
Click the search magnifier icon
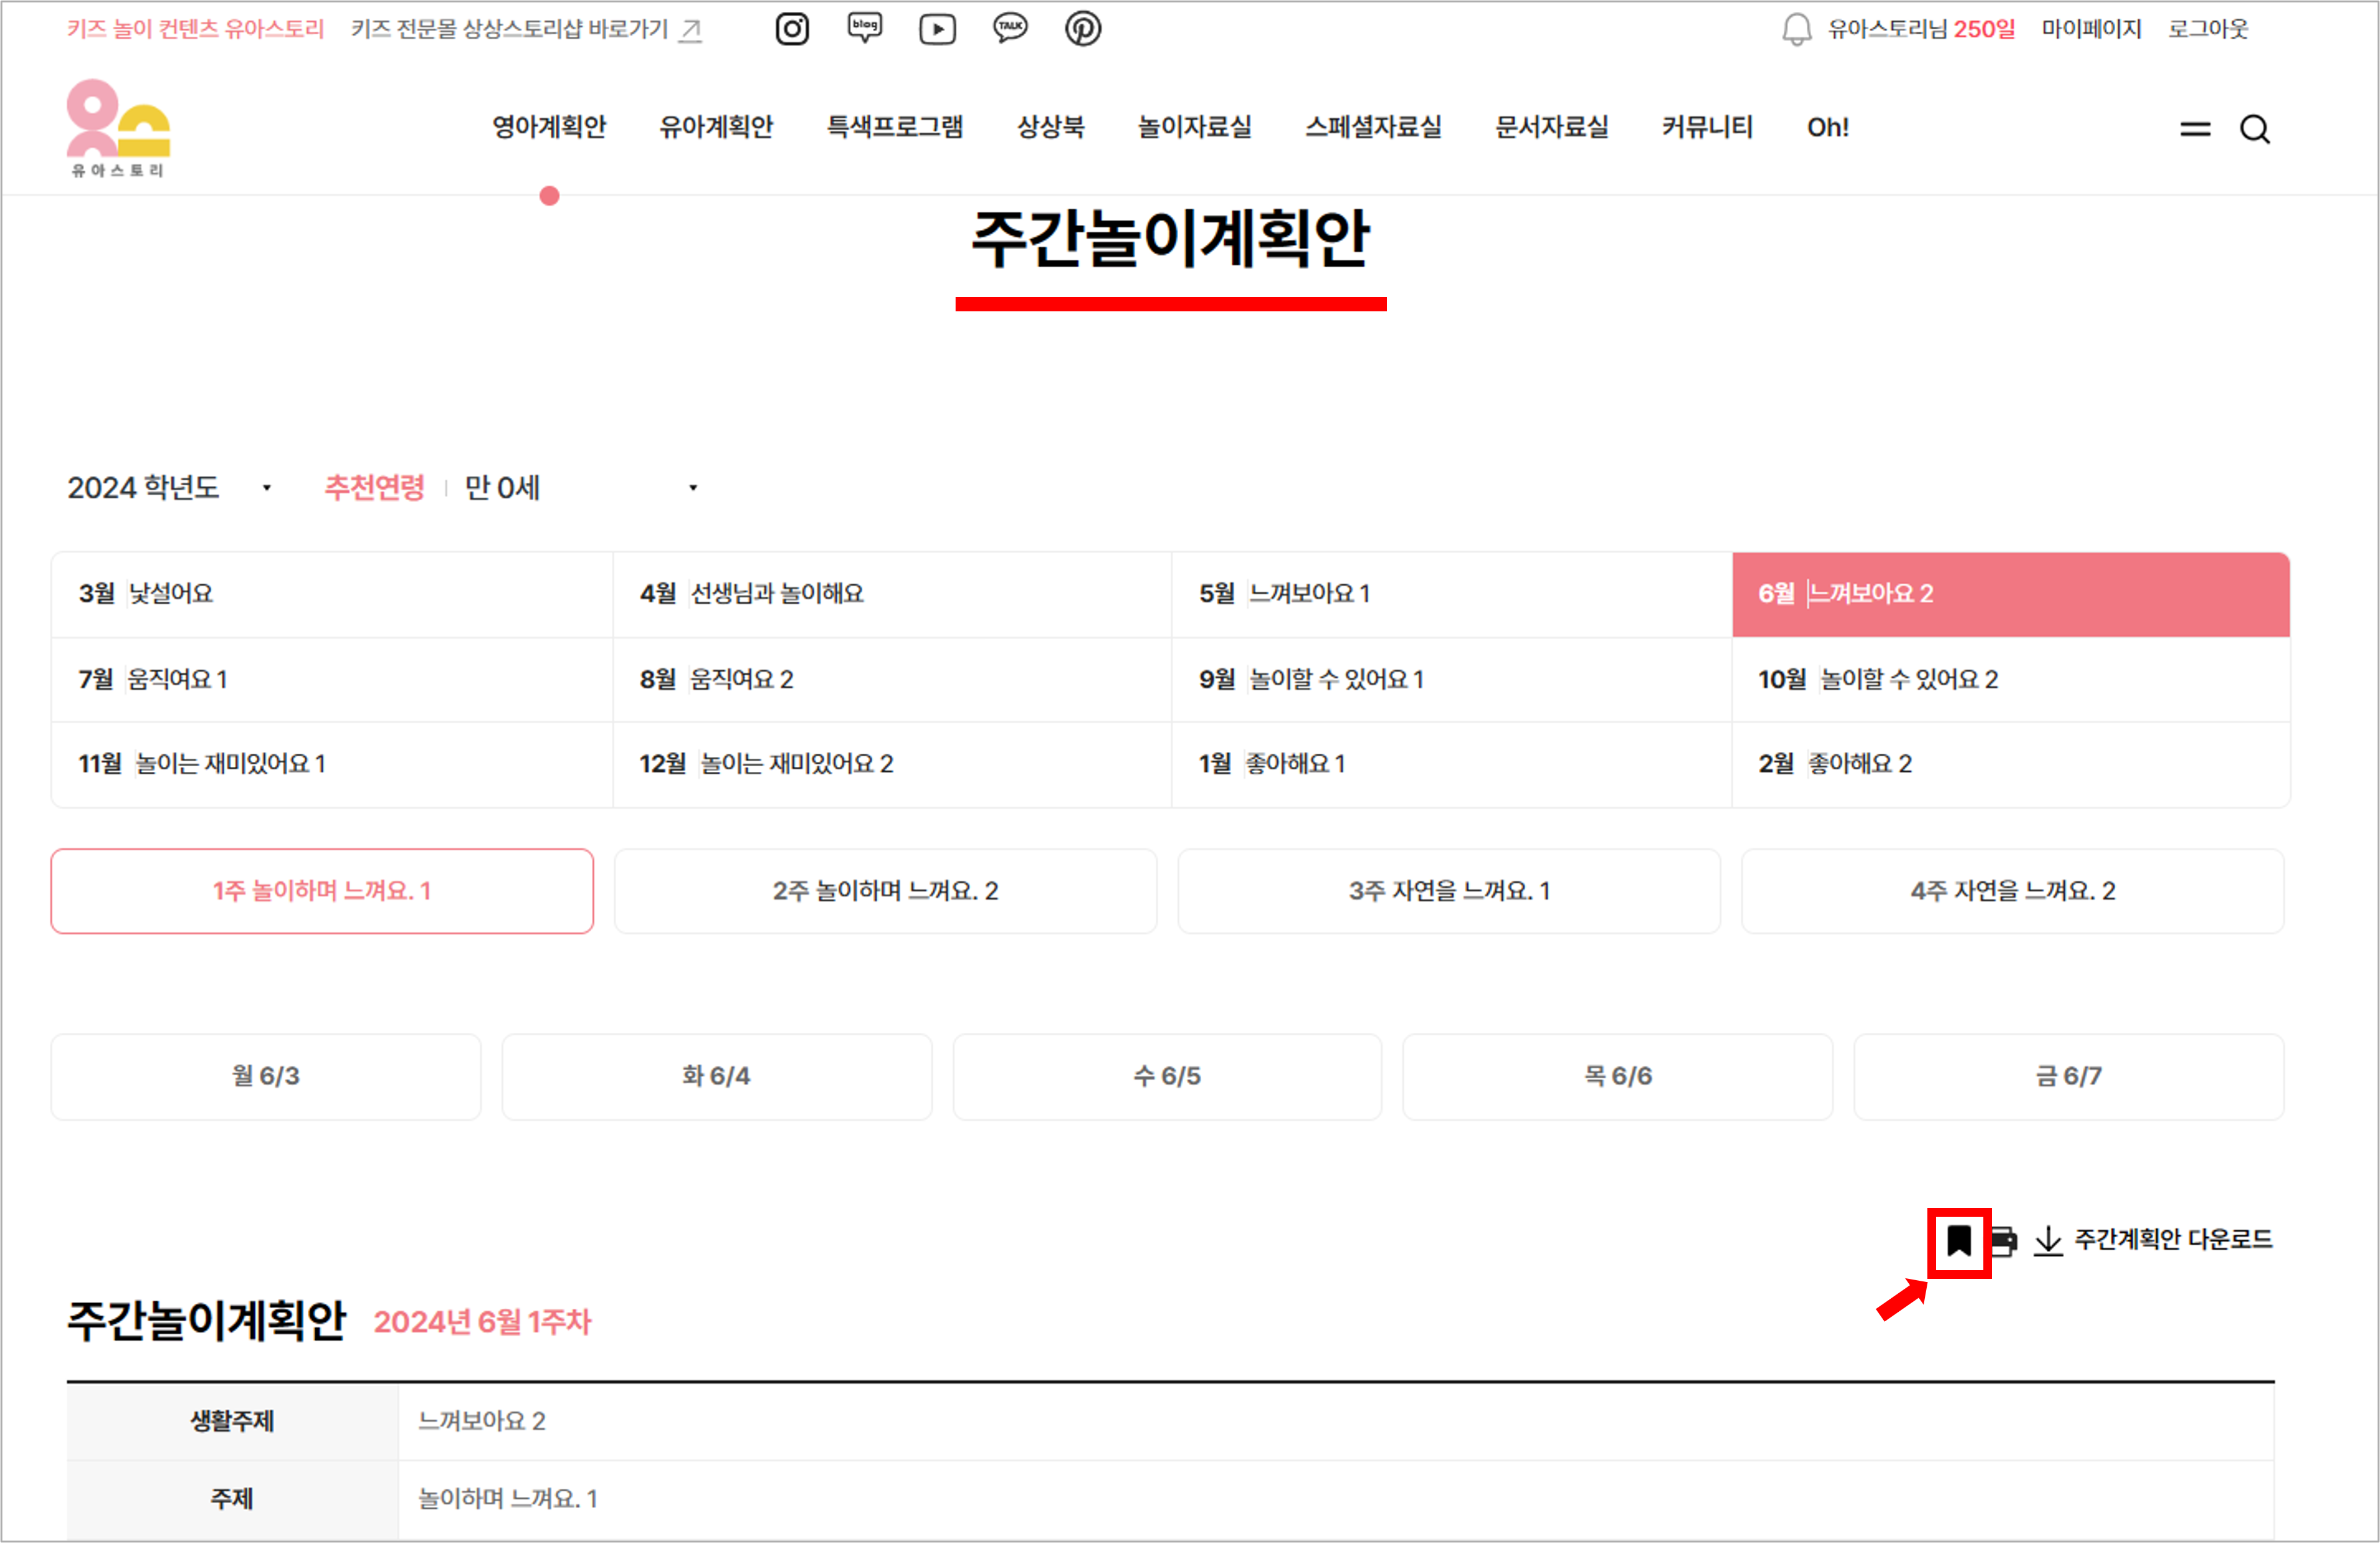click(2255, 129)
